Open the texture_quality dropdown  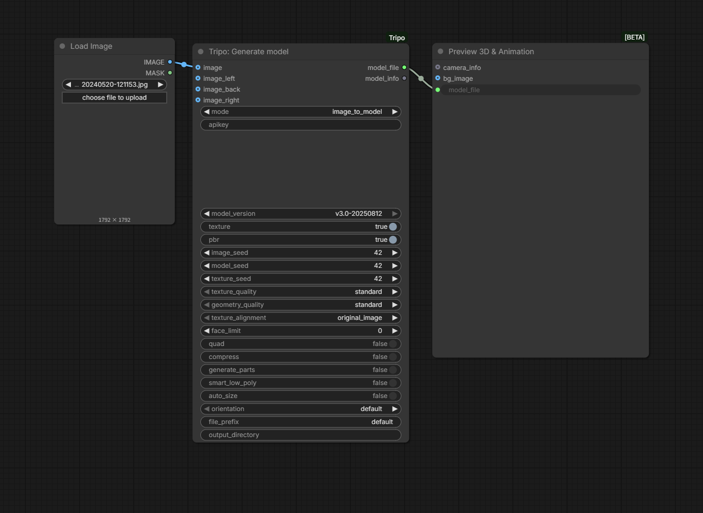point(301,292)
